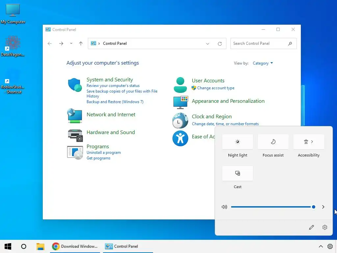This screenshot has height=253, width=337.
Task: Open the Appearance and Personalization monitor icon
Action: coord(181,102)
